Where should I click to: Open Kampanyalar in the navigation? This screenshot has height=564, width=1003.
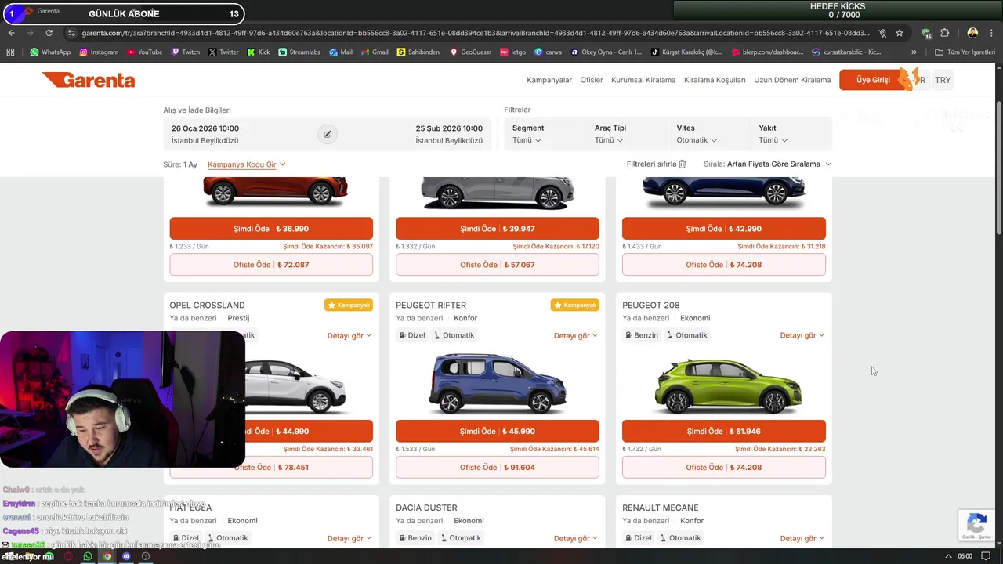(x=549, y=80)
